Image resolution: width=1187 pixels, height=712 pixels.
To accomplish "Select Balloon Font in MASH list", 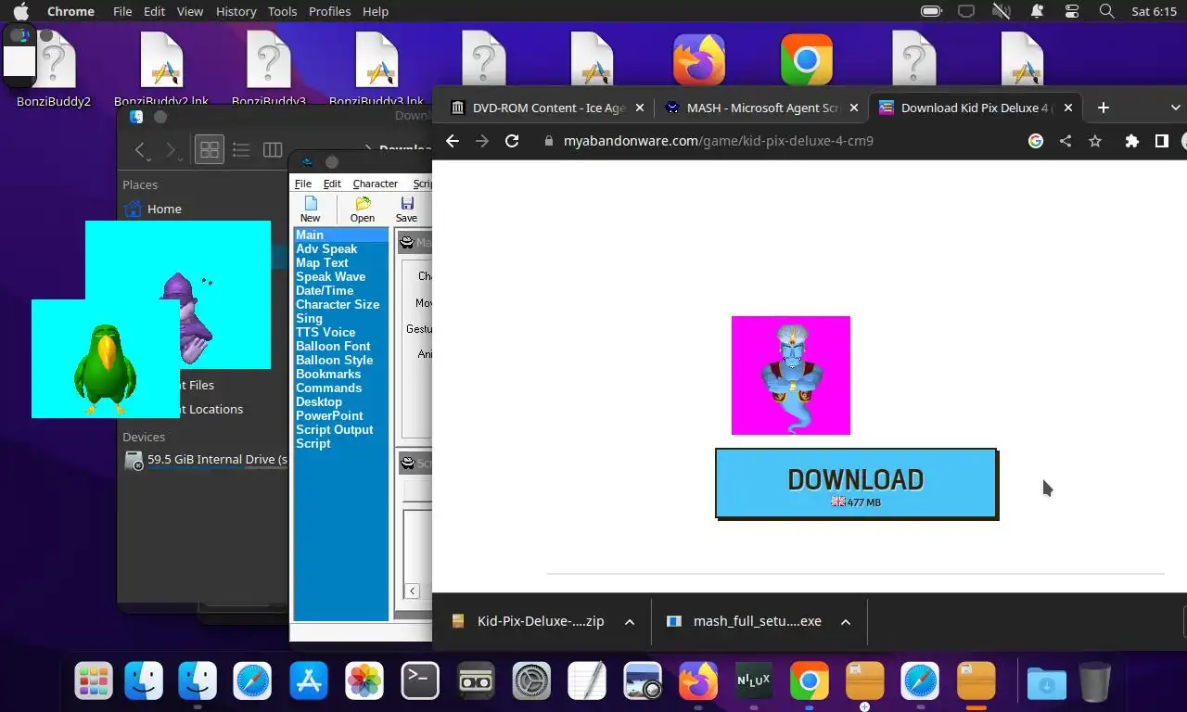I will click(333, 346).
